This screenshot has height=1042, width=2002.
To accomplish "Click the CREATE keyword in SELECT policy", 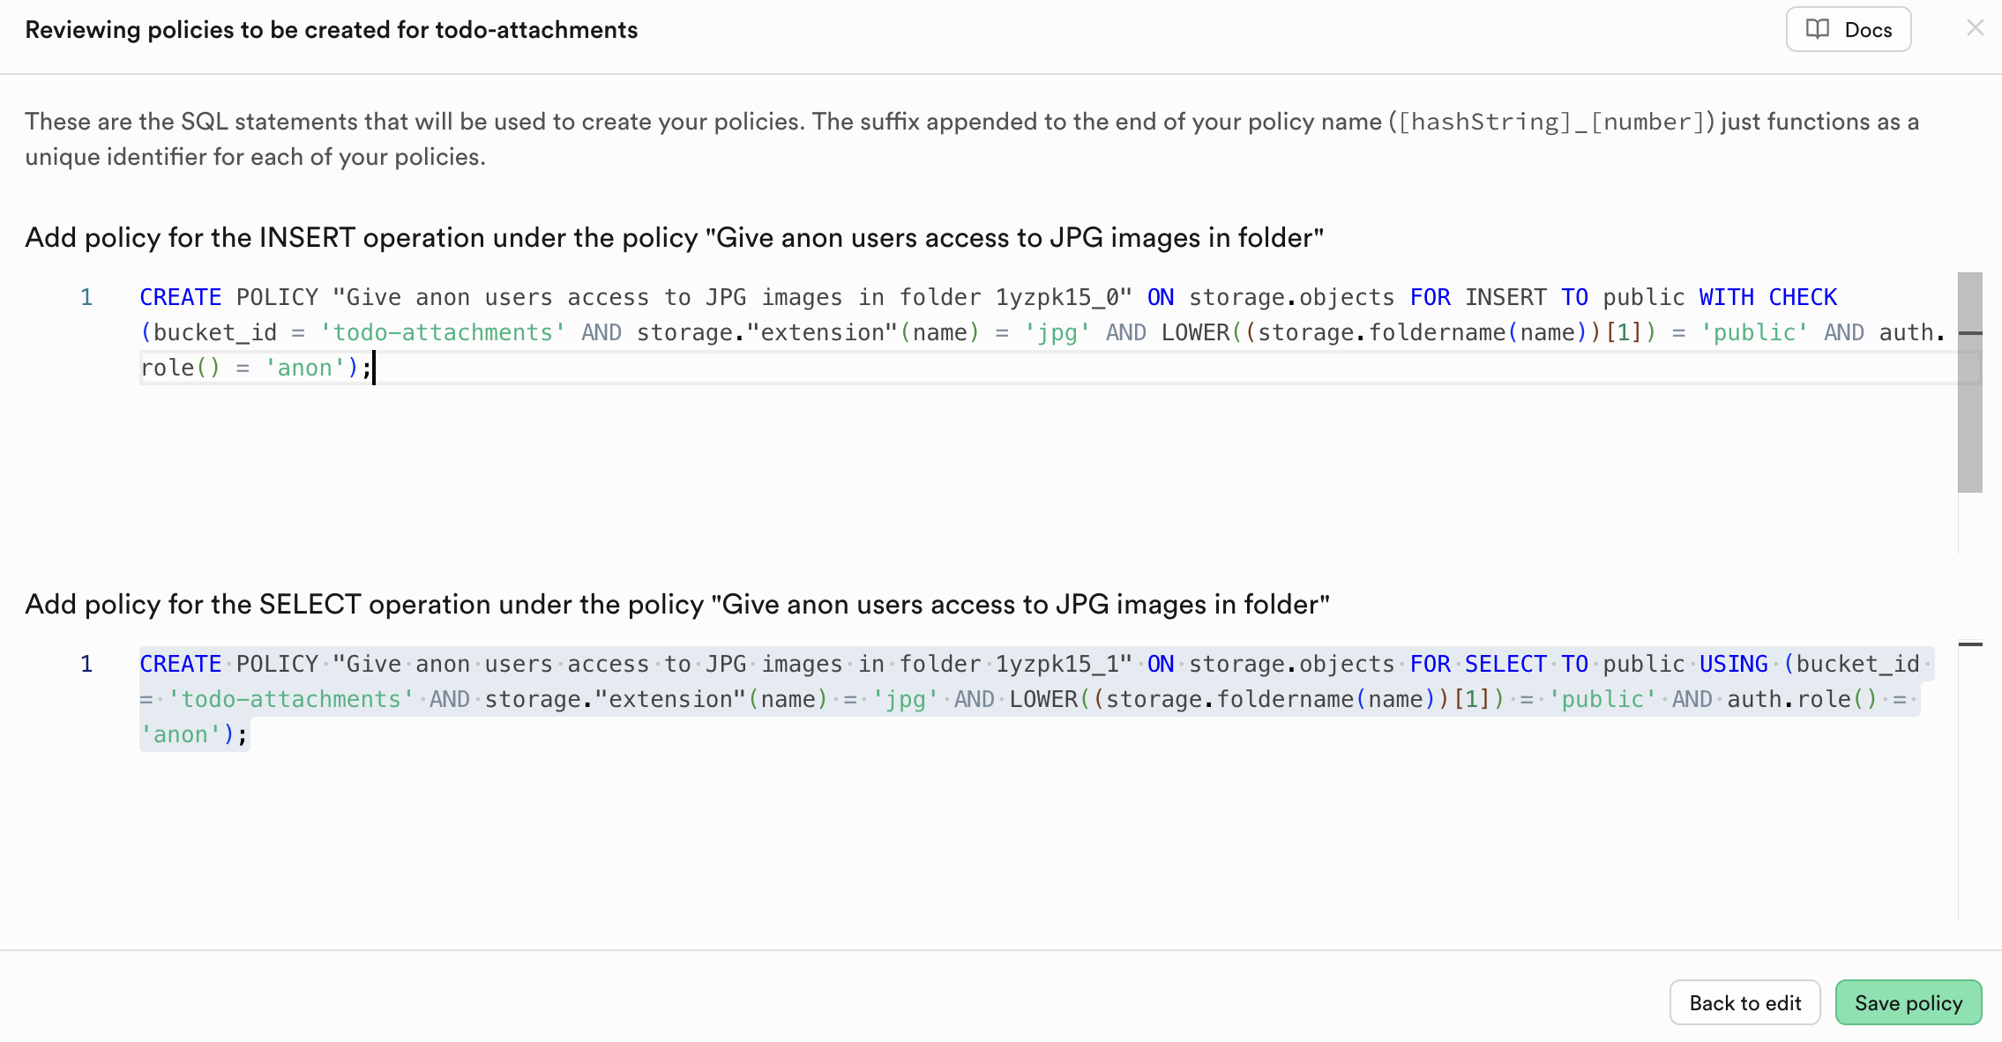I will pyautogui.click(x=180, y=664).
